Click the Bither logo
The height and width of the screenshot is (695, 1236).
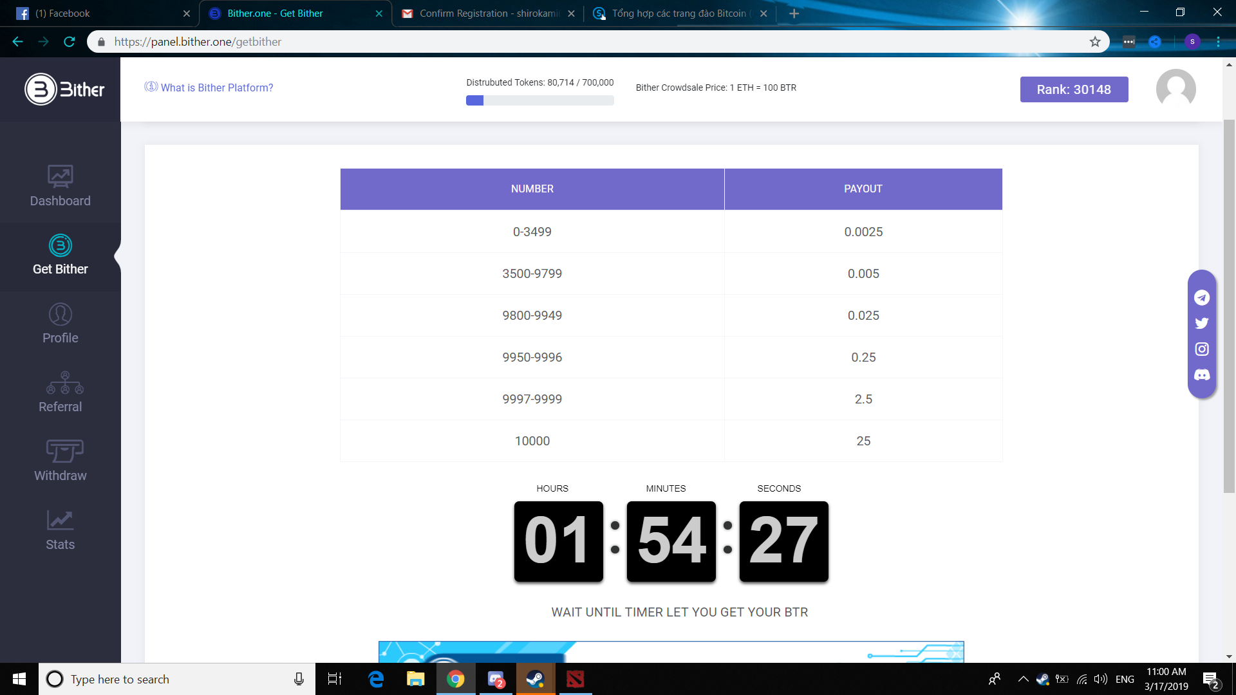[64, 89]
